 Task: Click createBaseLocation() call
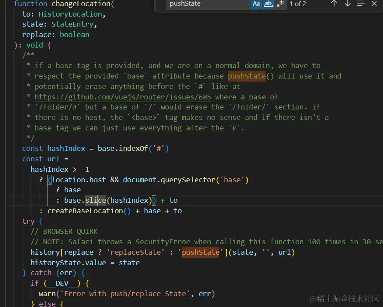click(x=89, y=211)
